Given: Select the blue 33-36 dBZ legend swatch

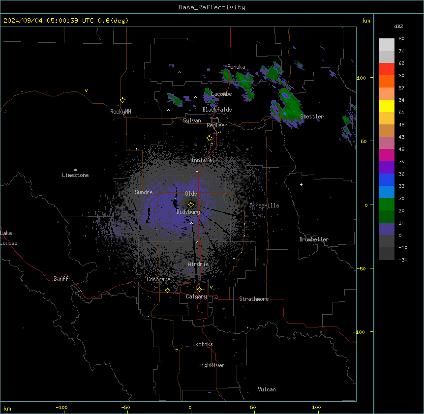Looking at the screenshot, I should tap(387, 179).
